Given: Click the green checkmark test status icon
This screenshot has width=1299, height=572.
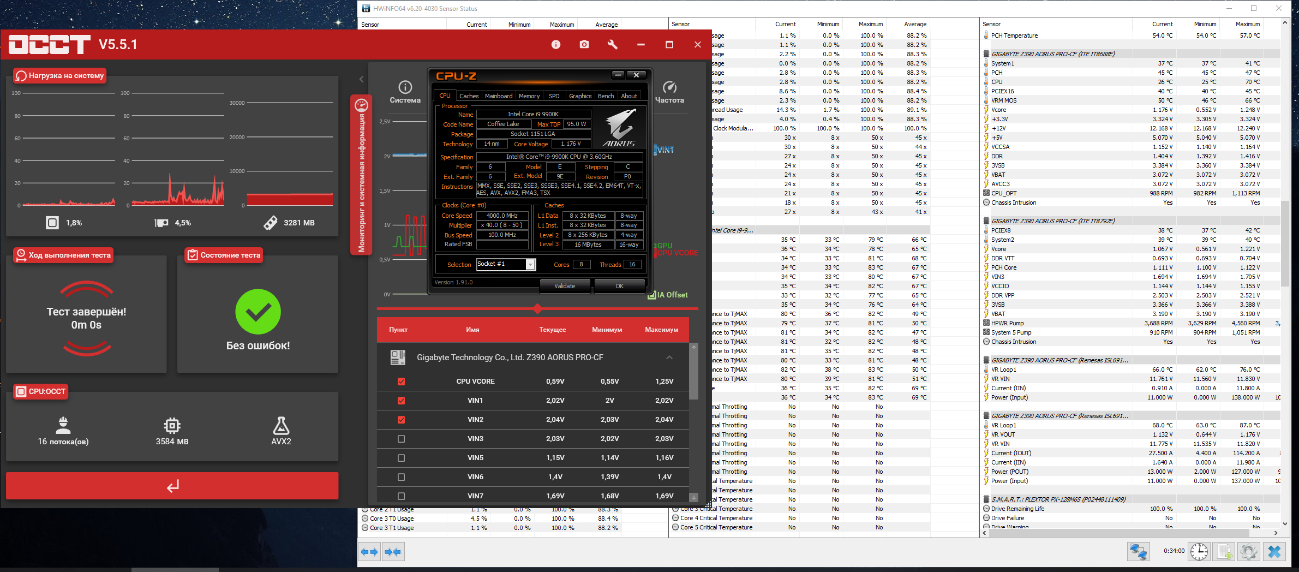Looking at the screenshot, I should (258, 312).
